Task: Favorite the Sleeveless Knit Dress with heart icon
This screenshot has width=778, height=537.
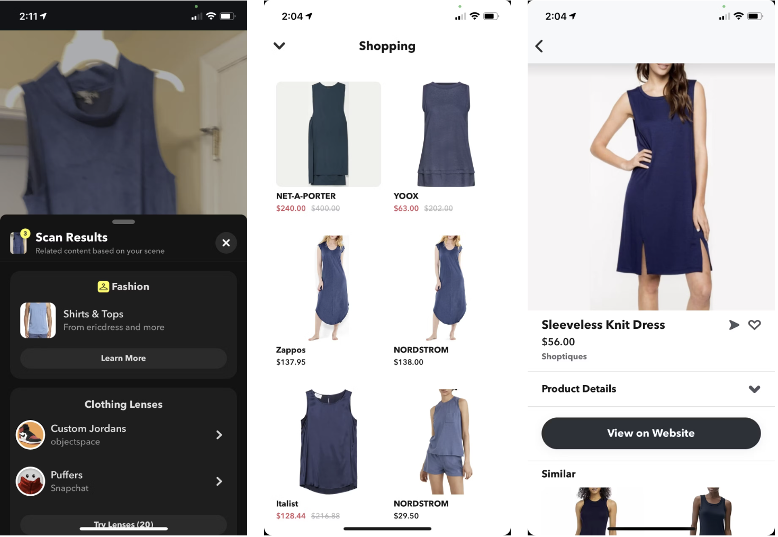Action: [x=755, y=325]
